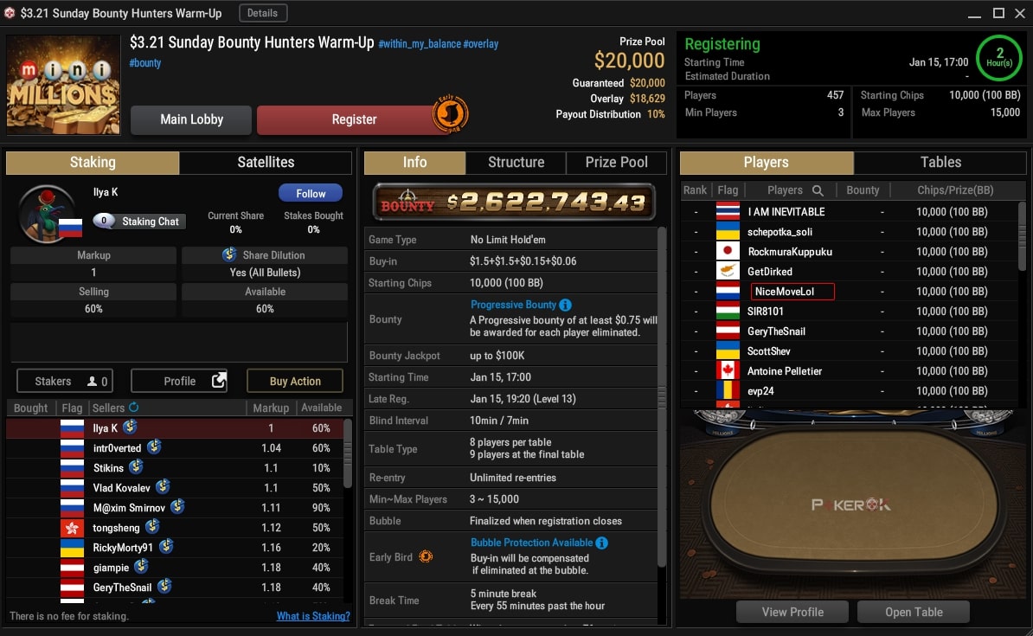Click the Info panel scrollbar
This screenshot has width=1033, height=636.
point(662,397)
